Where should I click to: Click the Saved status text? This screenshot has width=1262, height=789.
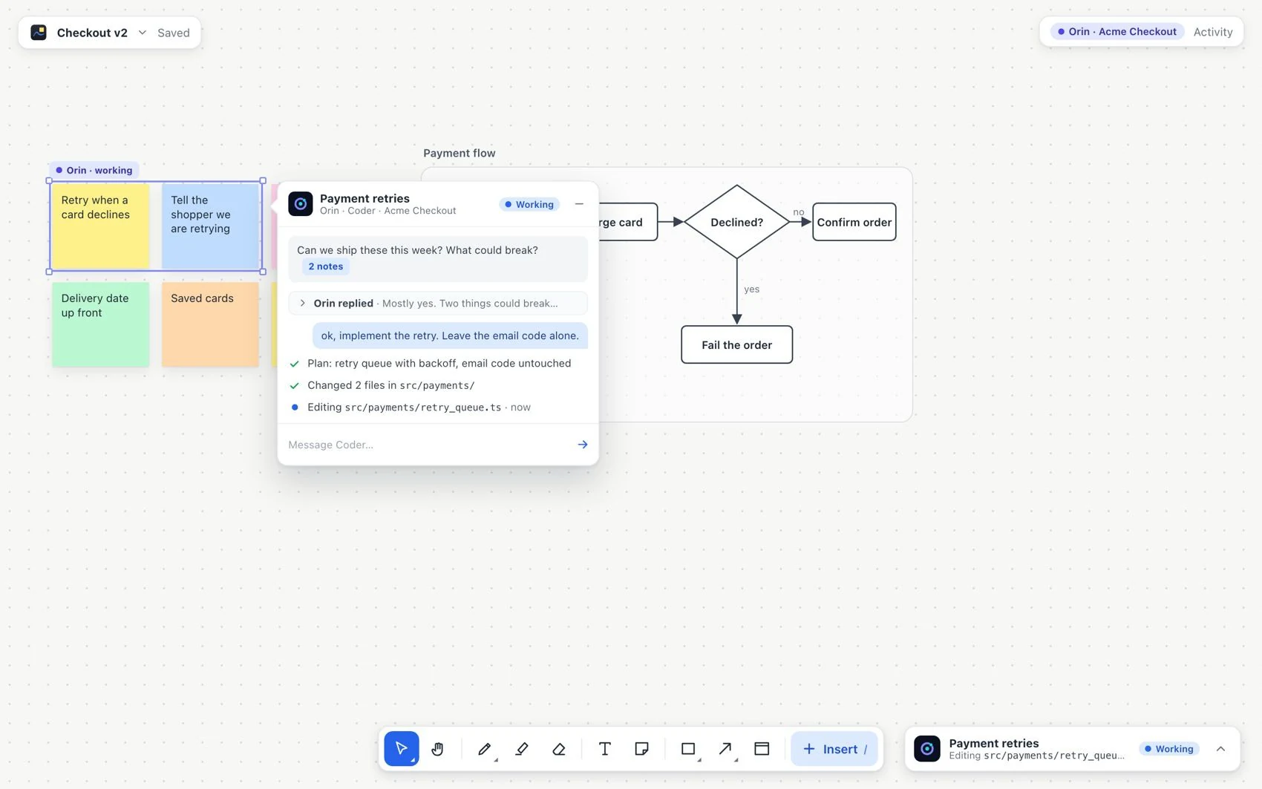tap(174, 33)
